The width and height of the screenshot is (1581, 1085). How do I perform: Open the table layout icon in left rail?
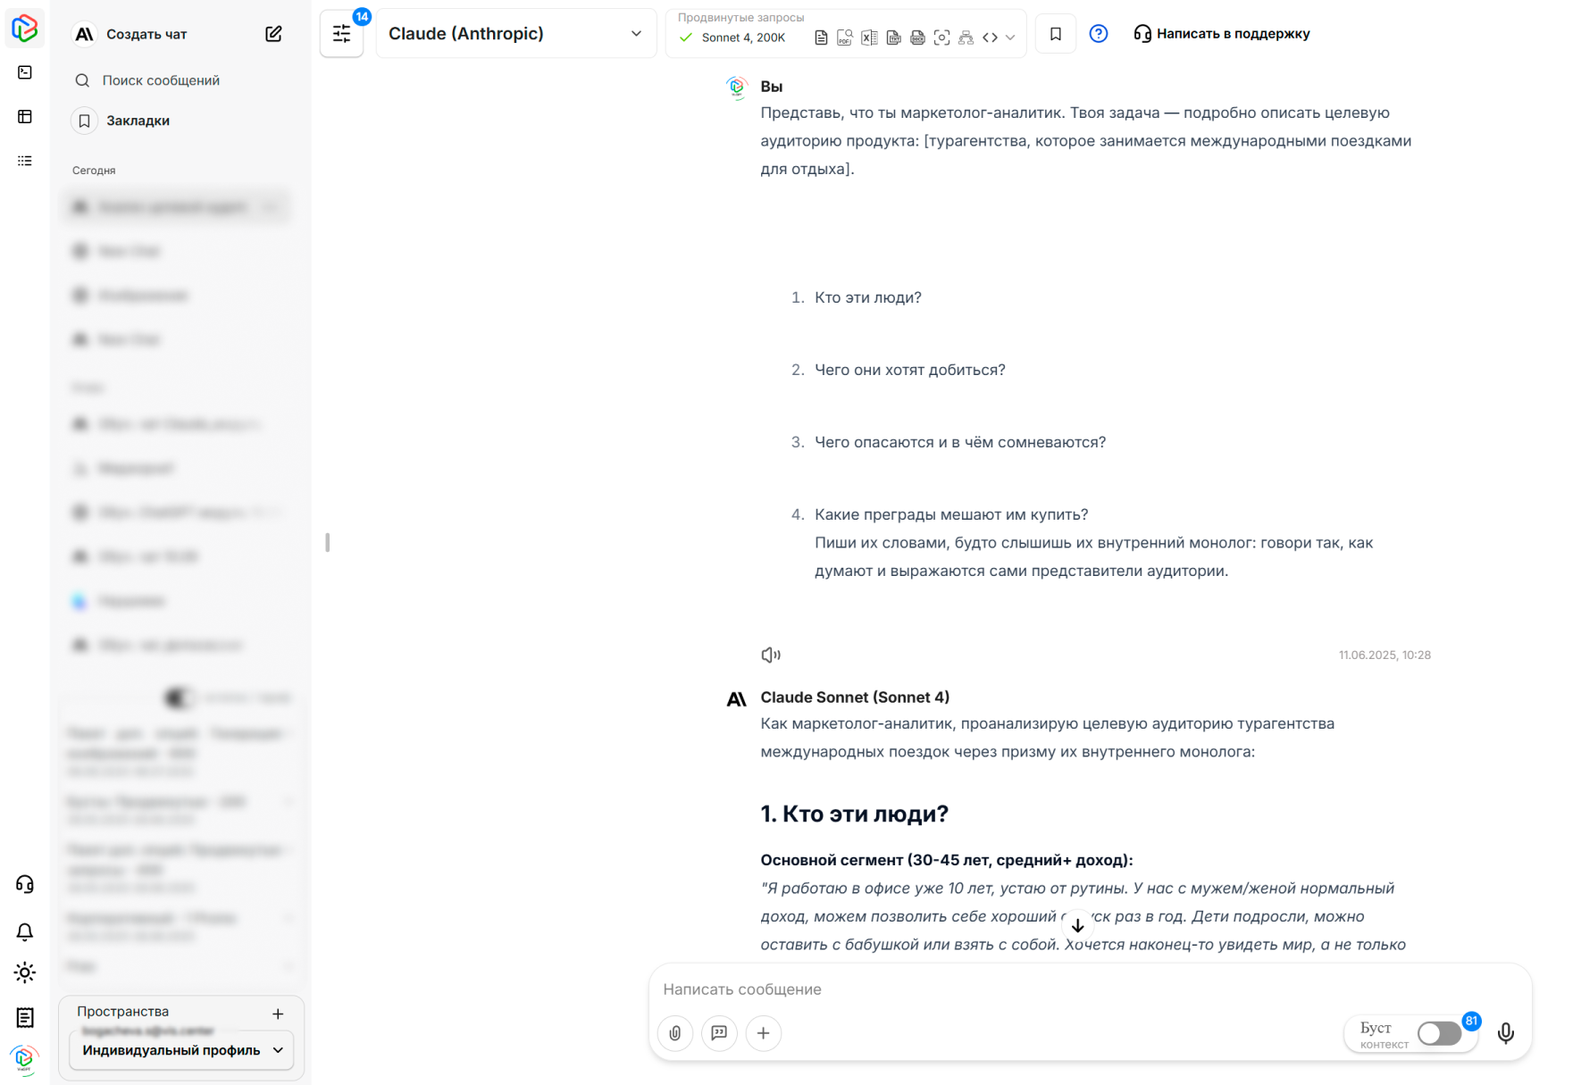[x=25, y=117]
